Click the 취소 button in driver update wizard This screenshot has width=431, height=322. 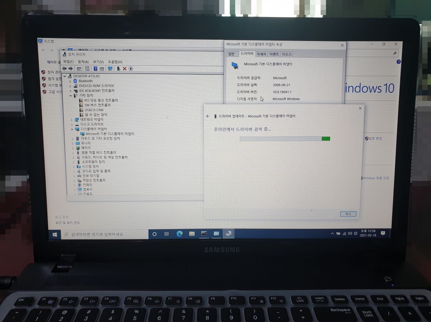[x=348, y=214]
